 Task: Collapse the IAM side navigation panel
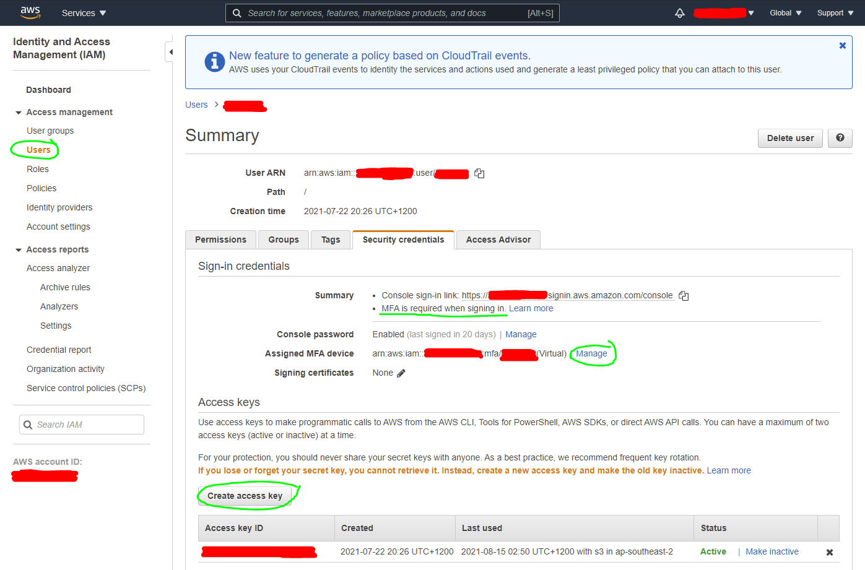[x=169, y=52]
